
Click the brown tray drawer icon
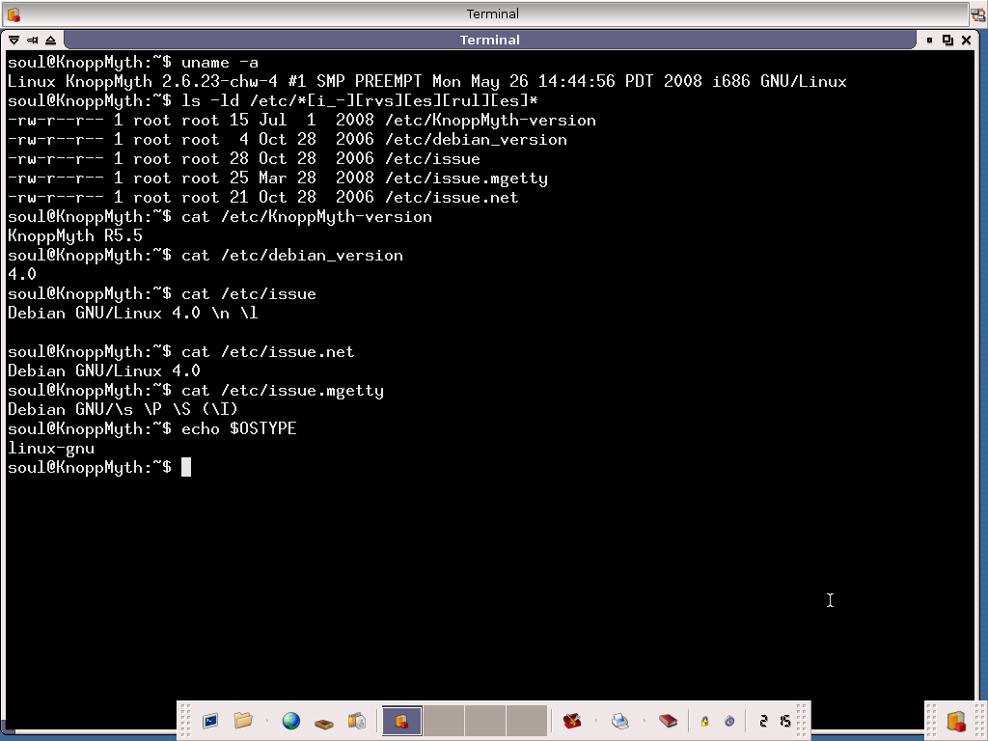(324, 724)
